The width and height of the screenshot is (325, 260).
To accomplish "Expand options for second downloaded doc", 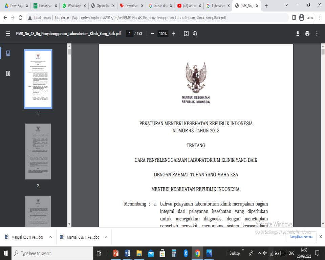I will (x=106, y=237).
